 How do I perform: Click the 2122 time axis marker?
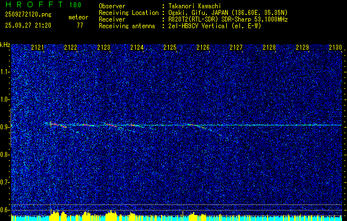(x=71, y=48)
